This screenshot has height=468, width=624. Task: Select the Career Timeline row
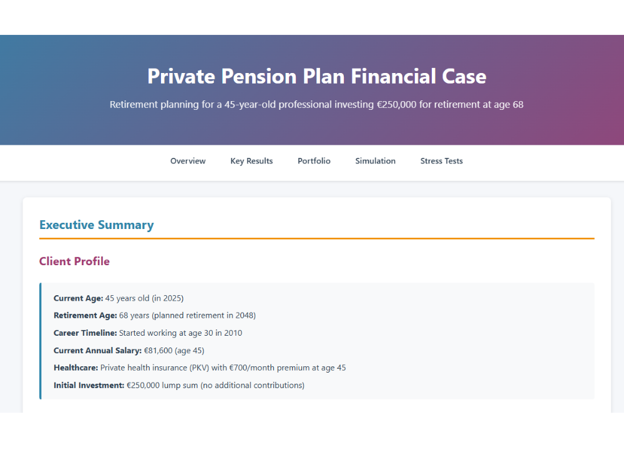[148, 333]
